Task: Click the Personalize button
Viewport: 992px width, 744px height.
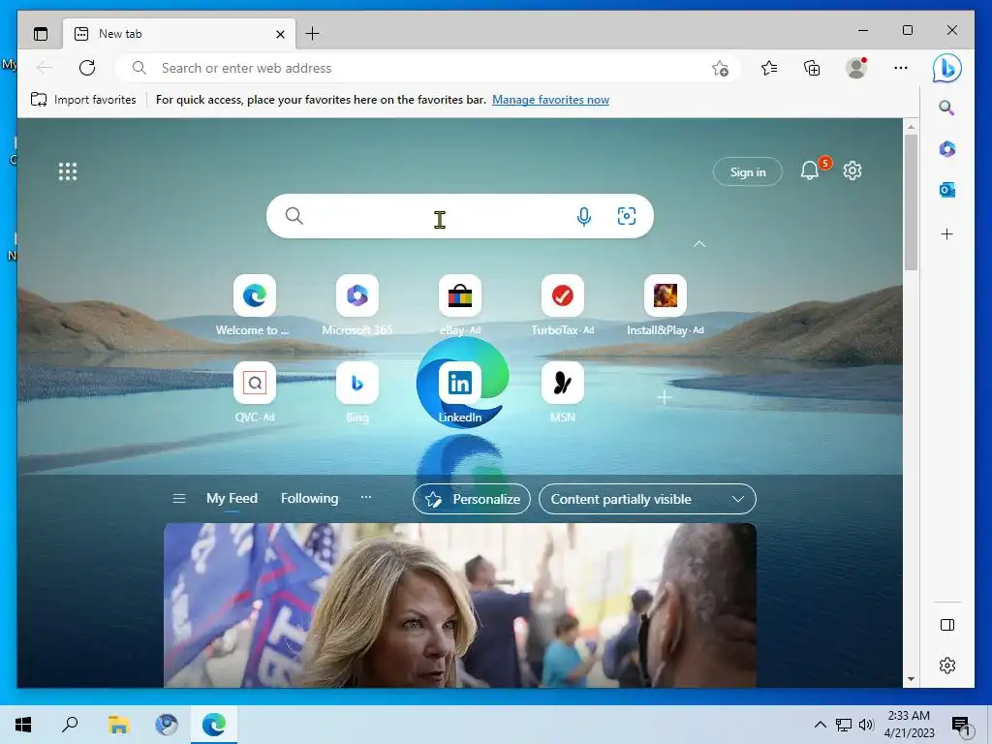Action: point(472,499)
